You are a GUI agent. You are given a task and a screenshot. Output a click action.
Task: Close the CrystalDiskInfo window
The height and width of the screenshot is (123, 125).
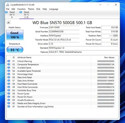point(116,5)
